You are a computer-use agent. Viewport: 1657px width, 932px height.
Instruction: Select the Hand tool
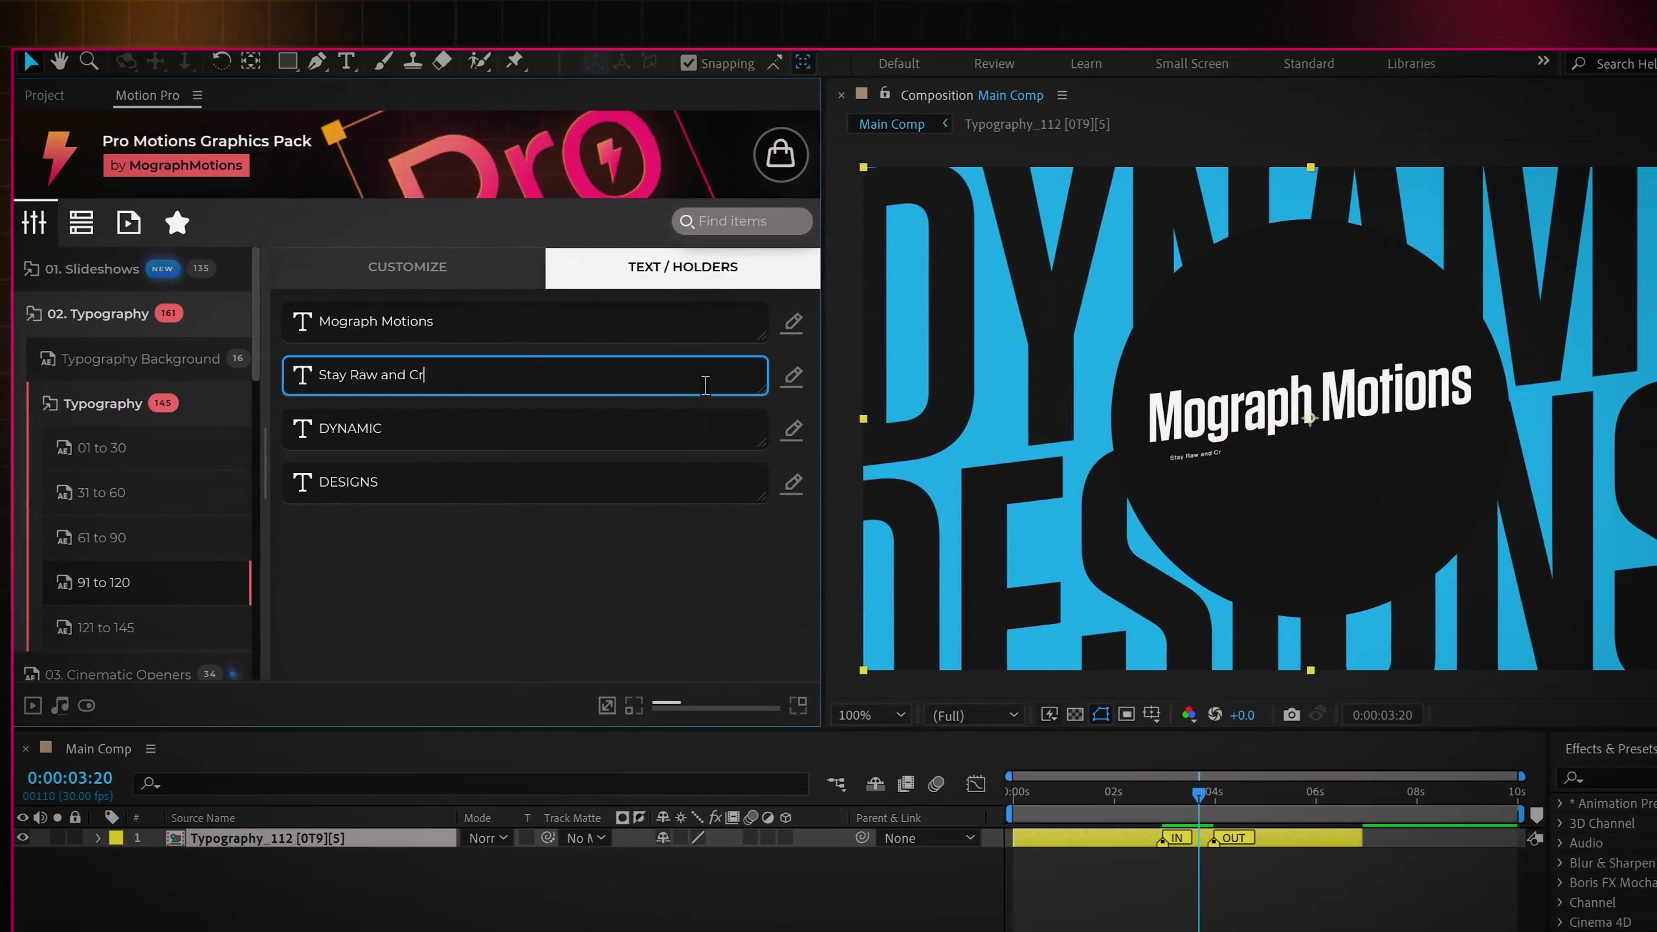click(x=60, y=61)
